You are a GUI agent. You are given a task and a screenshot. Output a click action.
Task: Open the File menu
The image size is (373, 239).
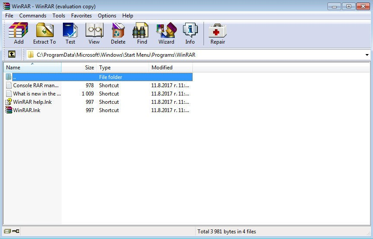[x=9, y=16]
